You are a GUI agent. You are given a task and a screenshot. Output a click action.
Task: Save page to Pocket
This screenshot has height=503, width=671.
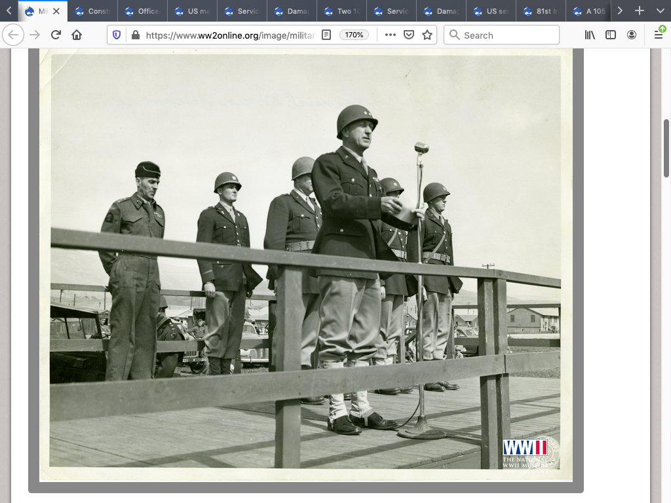tap(409, 35)
